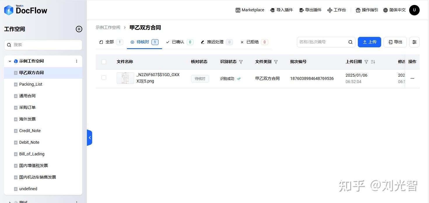
Task: Open the 识别状态 column filter
Action: click(241, 62)
